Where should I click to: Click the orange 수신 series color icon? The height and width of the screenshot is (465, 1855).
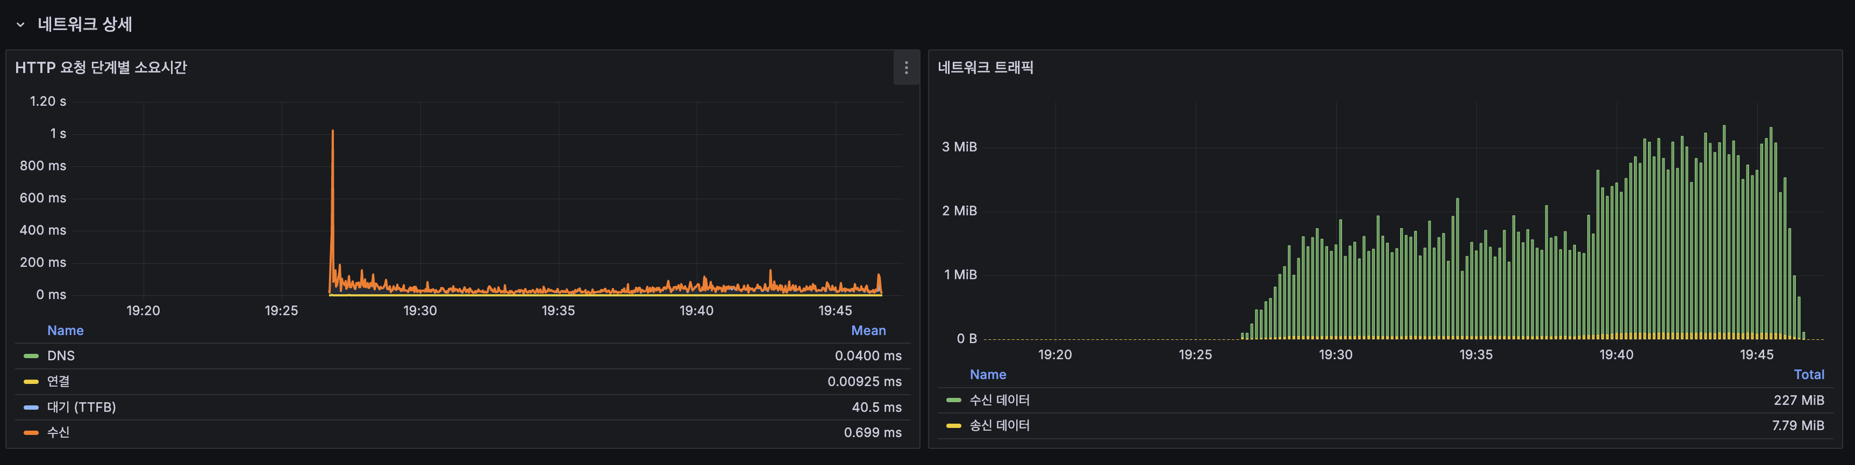31,433
